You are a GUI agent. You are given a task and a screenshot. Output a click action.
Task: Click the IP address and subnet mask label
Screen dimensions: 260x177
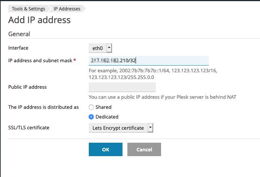click(40, 60)
